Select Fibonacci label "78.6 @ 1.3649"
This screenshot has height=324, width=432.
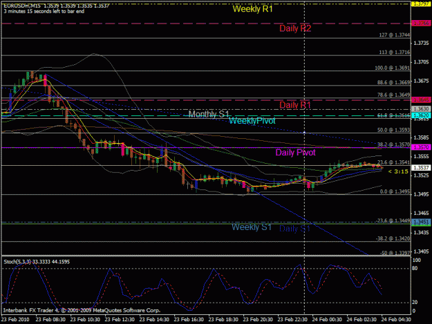point(394,95)
